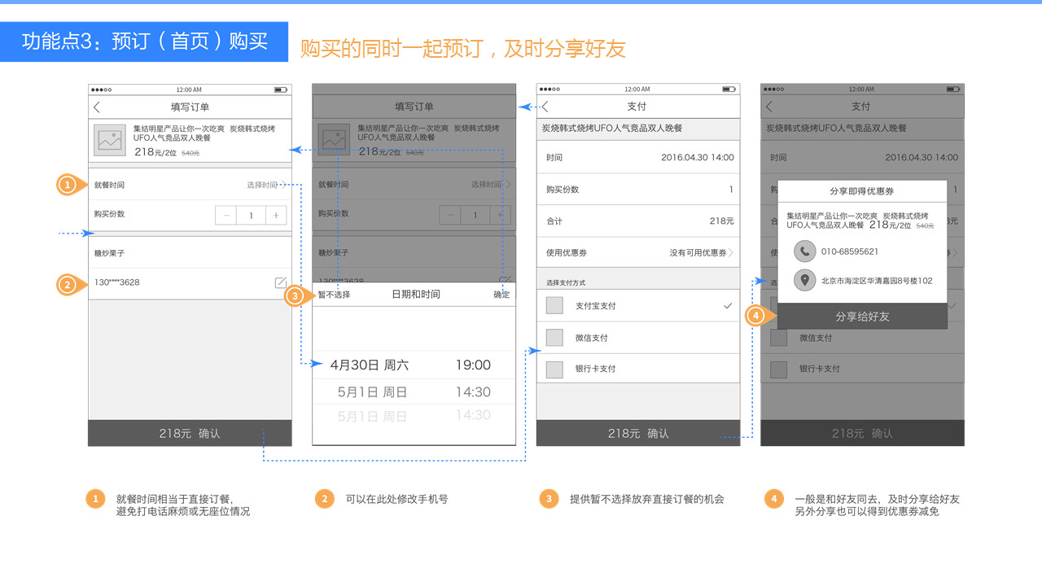Open 选择时间 chevron on dimmed 填写订单 screen
Viewport: 1042px width, 586px height.
pos(508,185)
